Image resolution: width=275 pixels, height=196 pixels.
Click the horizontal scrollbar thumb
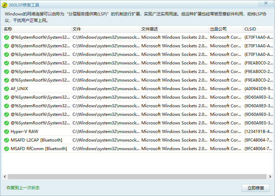coord(137,176)
